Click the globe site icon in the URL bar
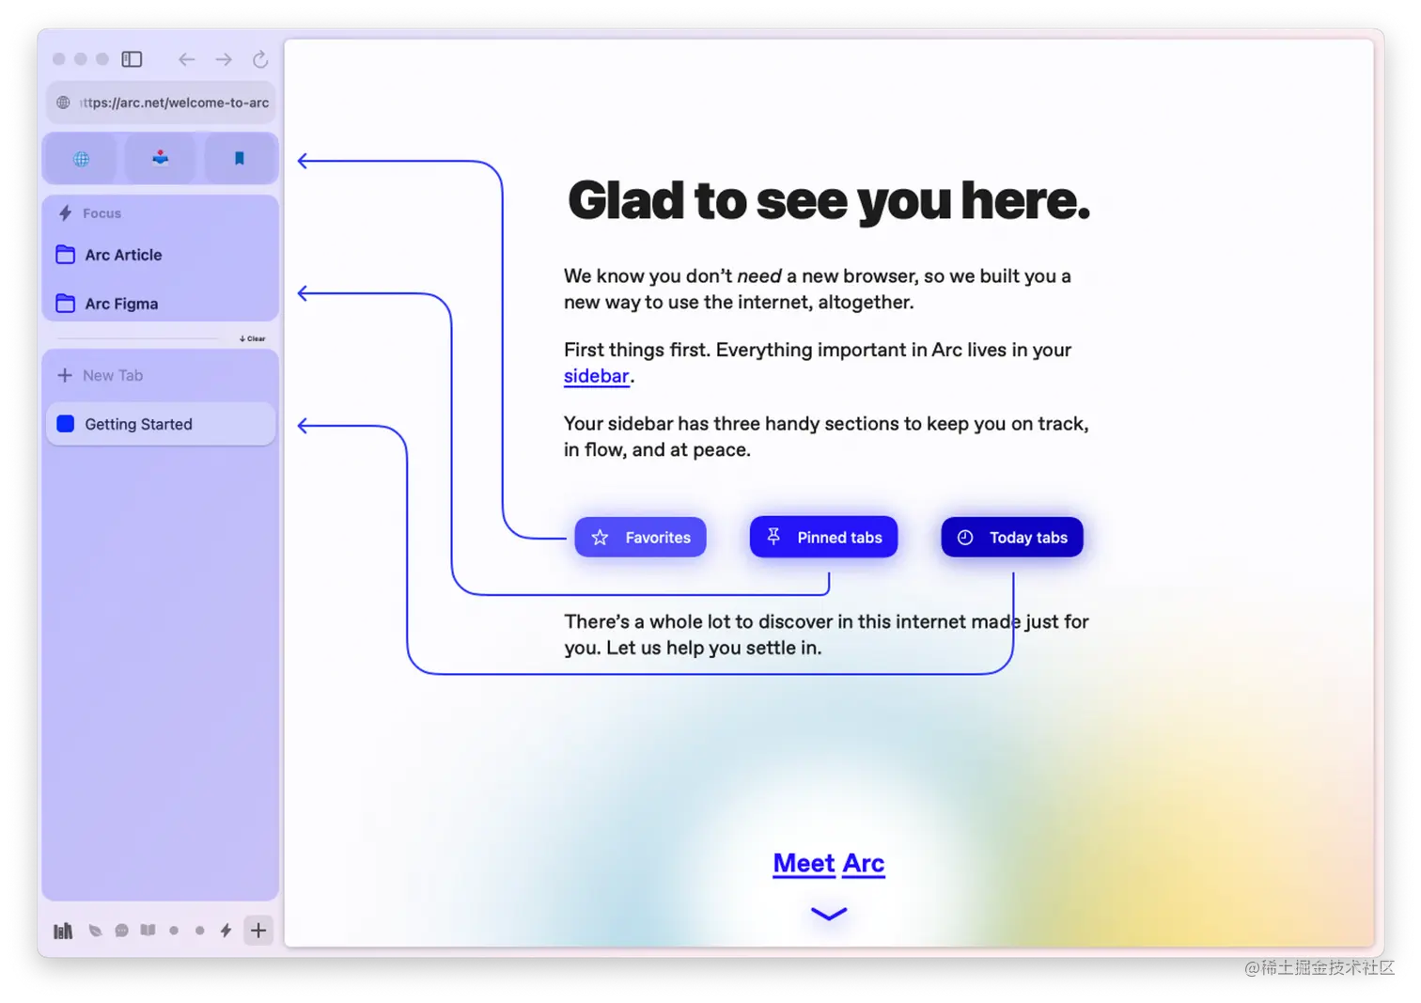This screenshot has height=1003, width=1421. (x=63, y=102)
